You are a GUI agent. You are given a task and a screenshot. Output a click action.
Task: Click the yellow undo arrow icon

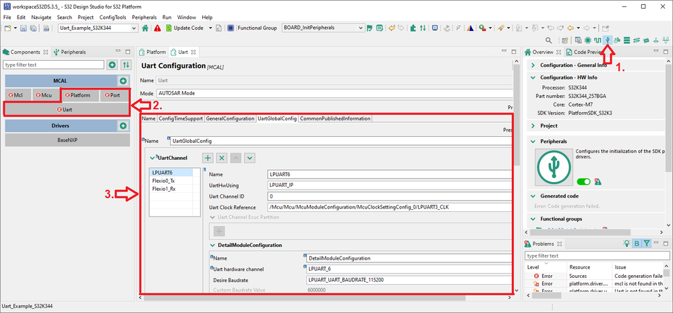point(392,28)
